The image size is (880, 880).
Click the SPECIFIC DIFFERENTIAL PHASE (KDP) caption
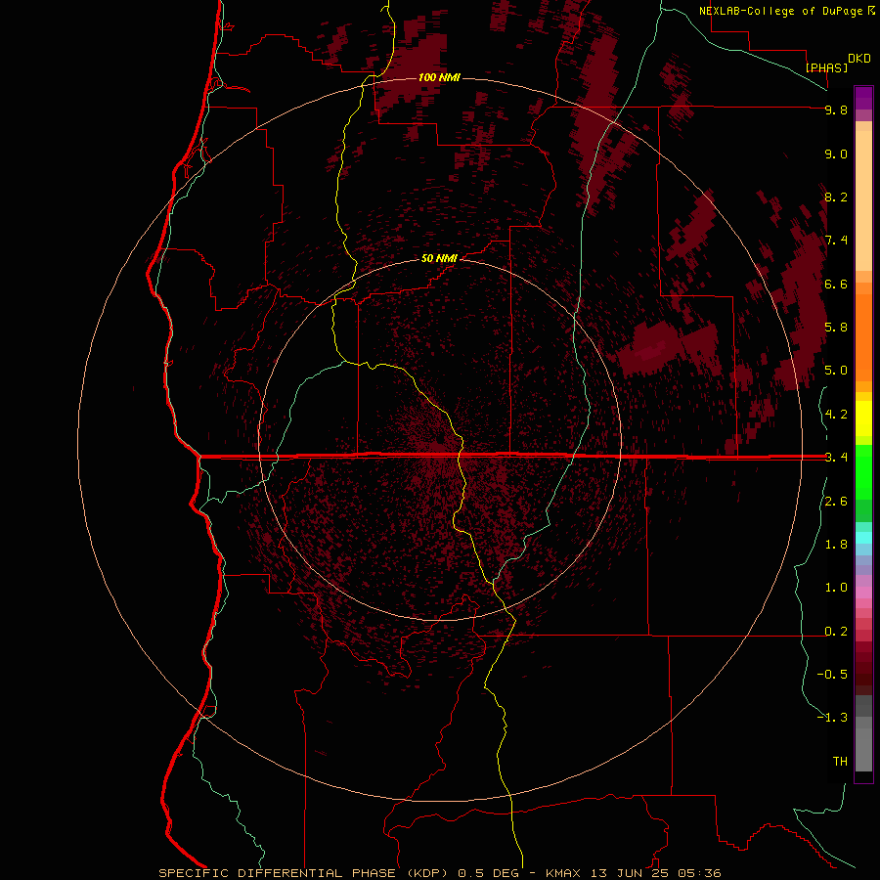click(302, 873)
